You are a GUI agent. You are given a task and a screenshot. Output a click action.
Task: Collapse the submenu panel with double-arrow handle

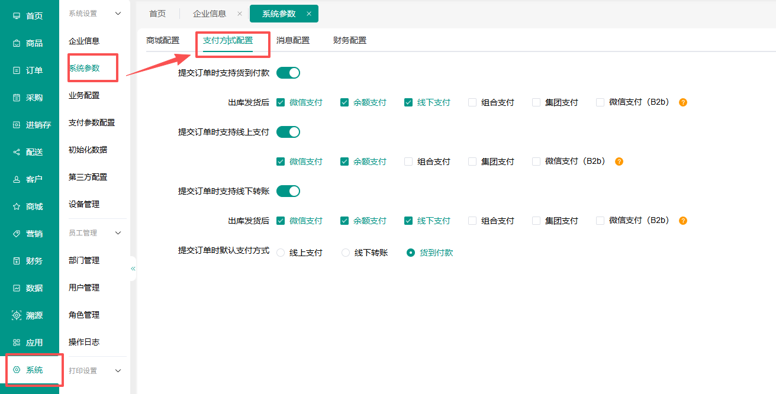[133, 269]
